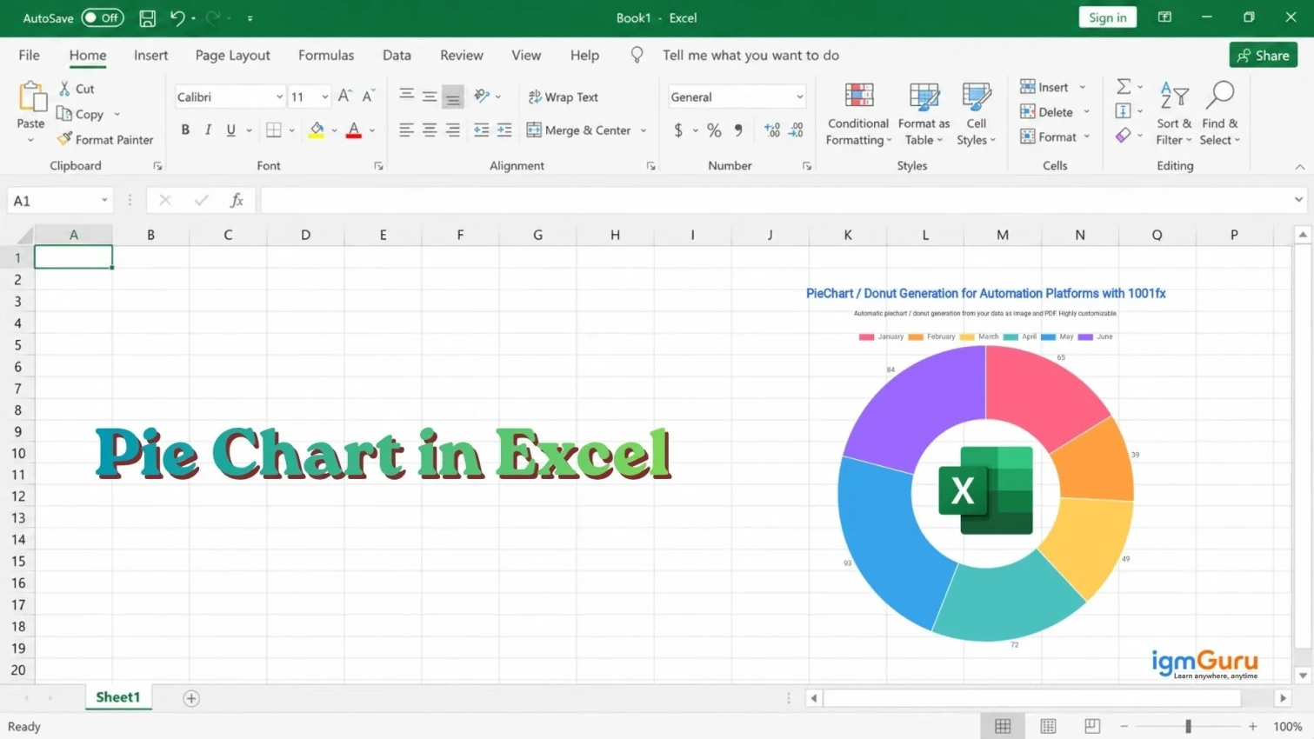Click Decrease Font Size icon
The width and height of the screenshot is (1314, 739).
tap(368, 97)
